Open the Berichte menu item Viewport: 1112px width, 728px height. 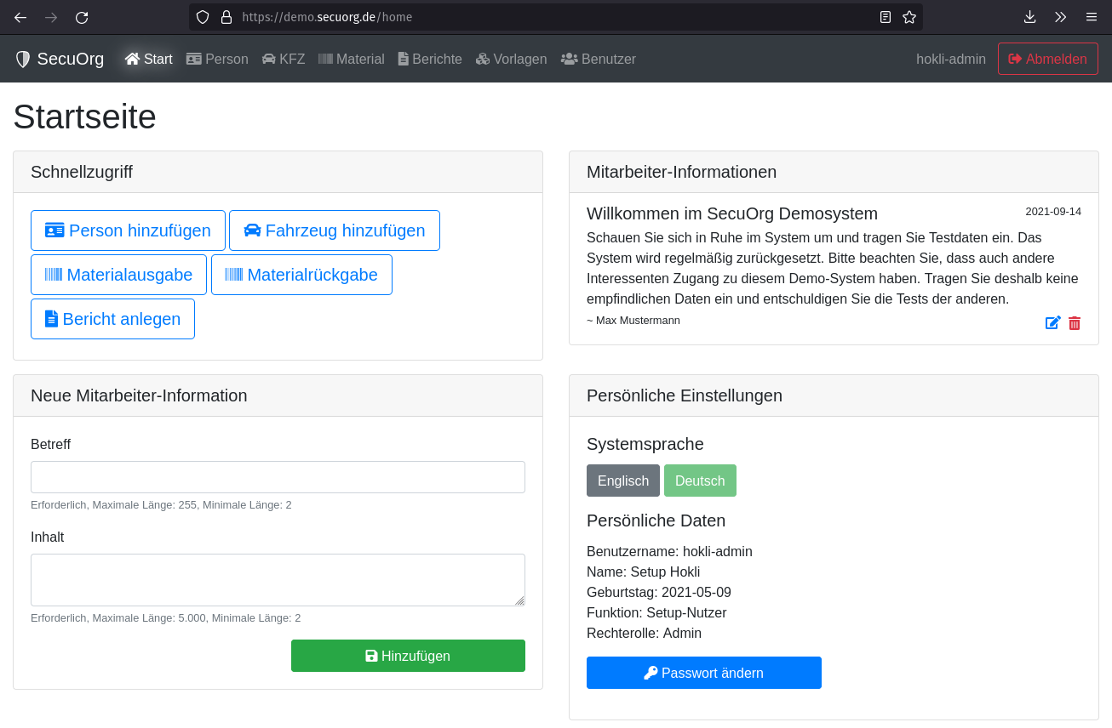click(x=430, y=59)
